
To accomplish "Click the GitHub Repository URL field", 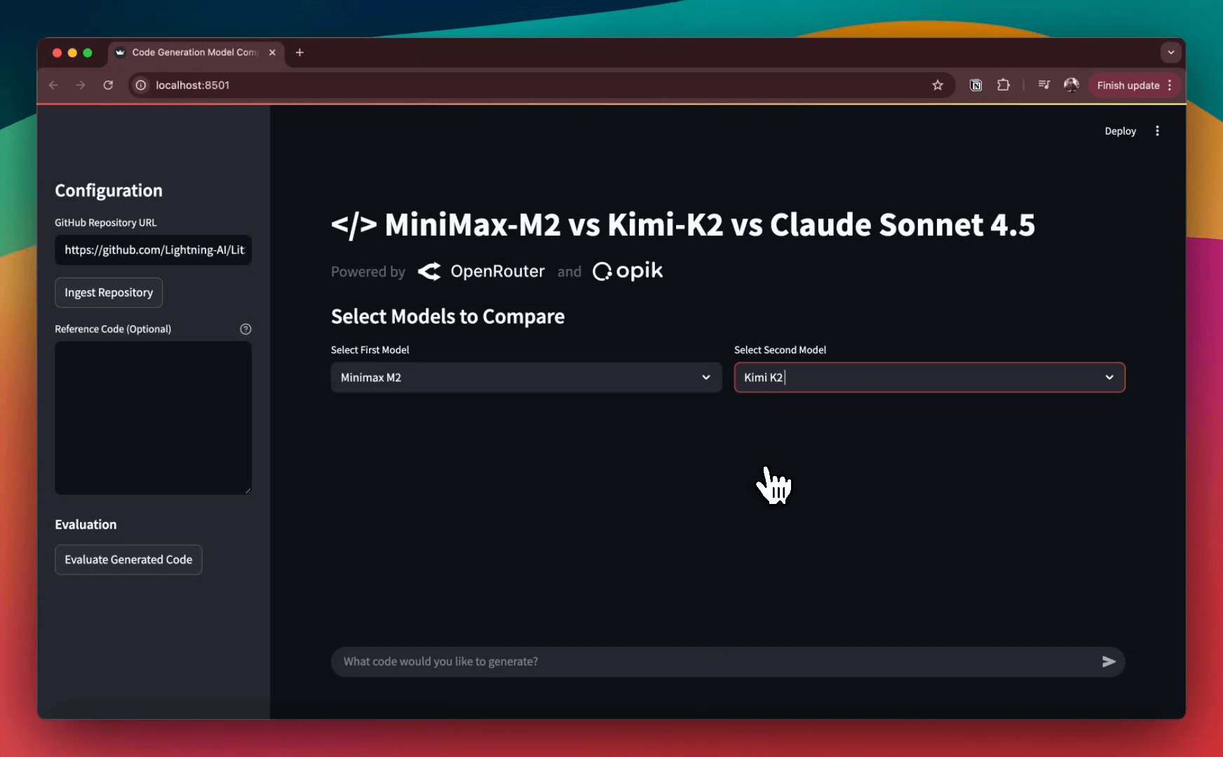I will pyautogui.click(x=153, y=250).
